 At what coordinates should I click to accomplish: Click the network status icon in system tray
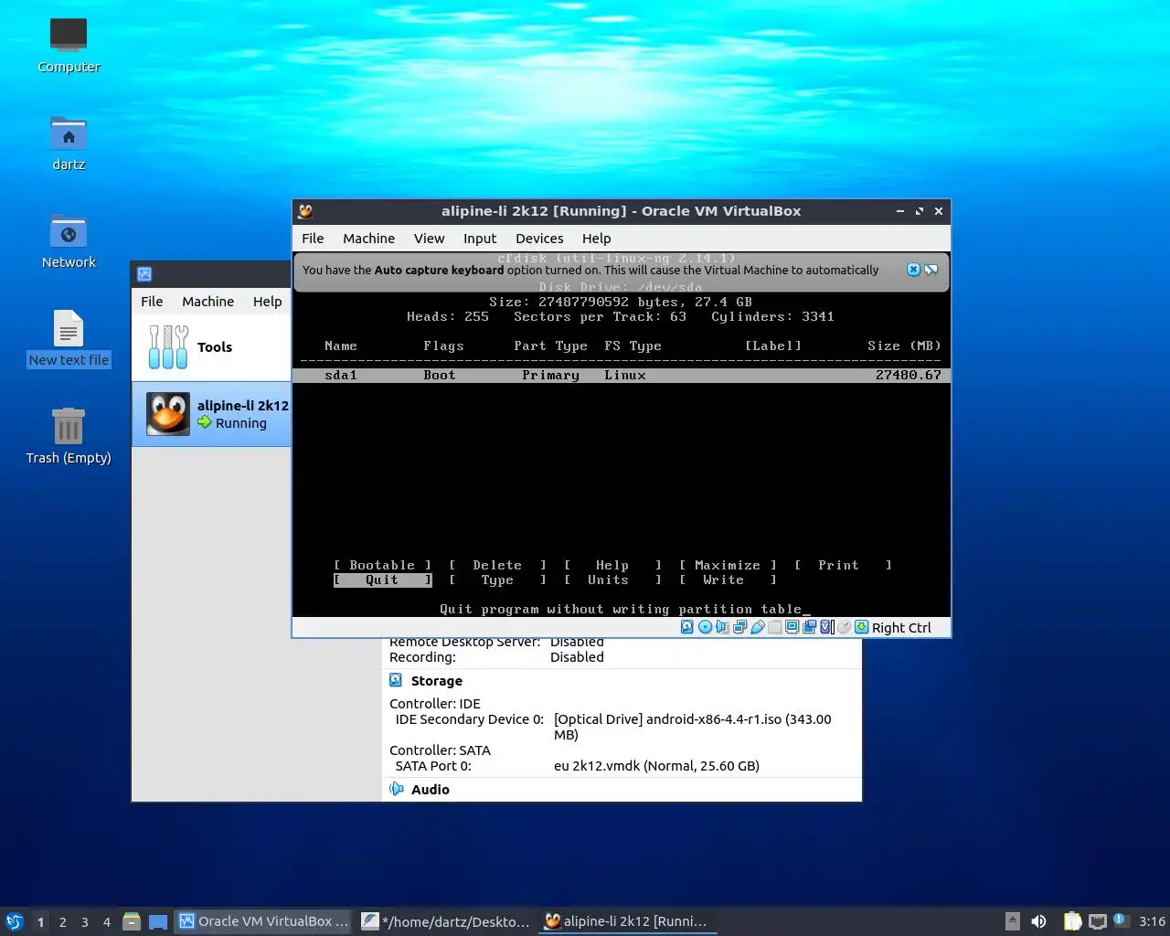tap(1098, 921)
